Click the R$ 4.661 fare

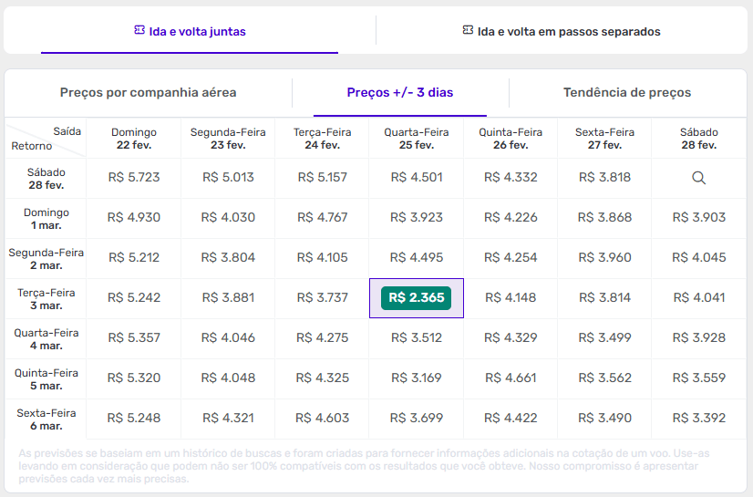pyautogui.click(x=511, y=378)
